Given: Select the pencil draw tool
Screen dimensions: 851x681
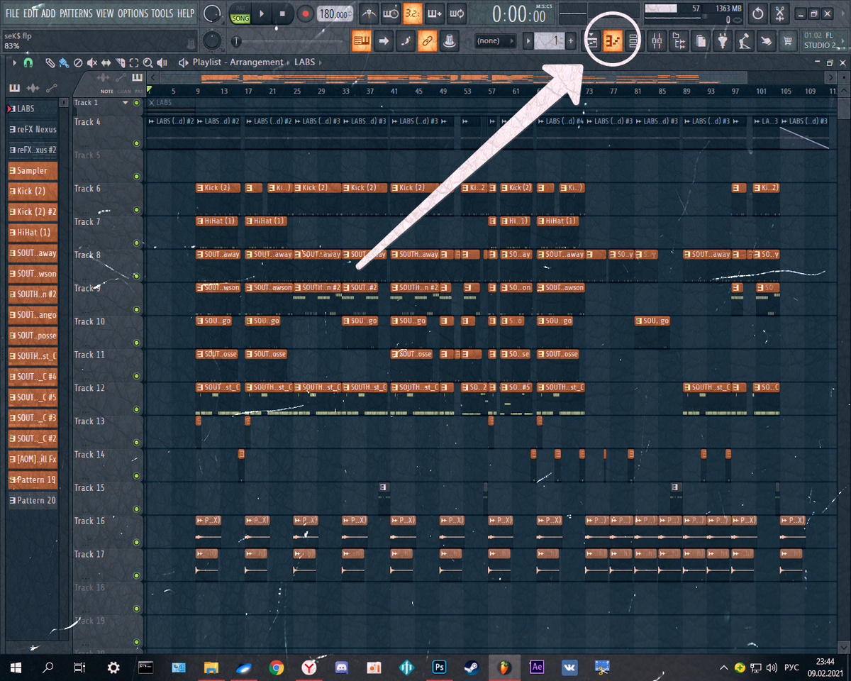Looking at the screenshot, I should (50, 62).
